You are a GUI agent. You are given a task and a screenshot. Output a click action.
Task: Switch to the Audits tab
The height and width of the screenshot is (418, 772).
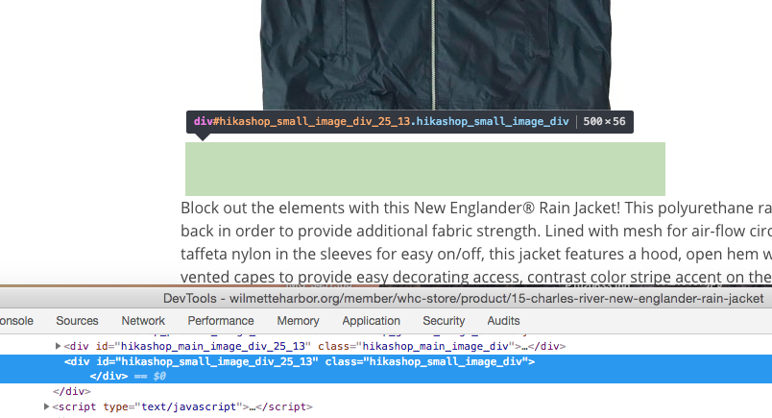coord(503,321)
